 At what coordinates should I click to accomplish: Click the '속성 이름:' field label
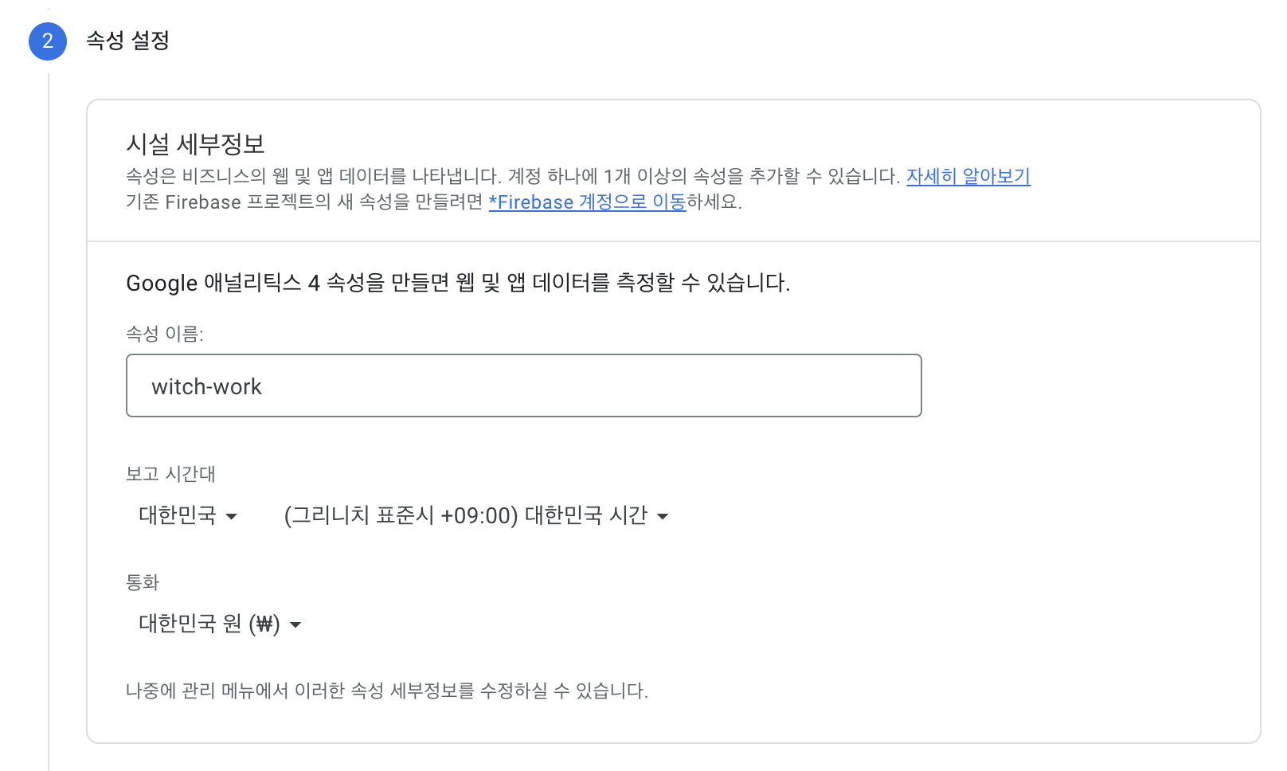(x=165, y=334)
